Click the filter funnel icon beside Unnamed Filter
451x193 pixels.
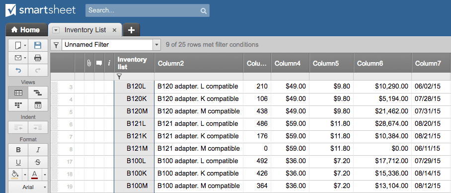57,45
